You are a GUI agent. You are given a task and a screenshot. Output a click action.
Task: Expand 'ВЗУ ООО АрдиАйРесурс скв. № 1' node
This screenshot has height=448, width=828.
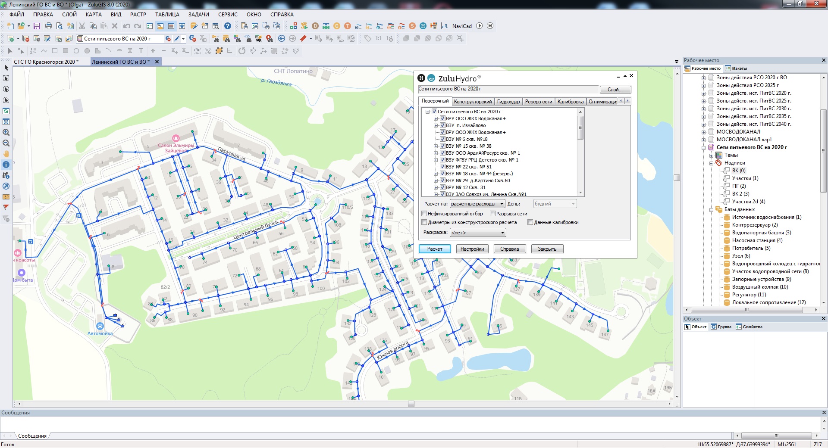436,153
